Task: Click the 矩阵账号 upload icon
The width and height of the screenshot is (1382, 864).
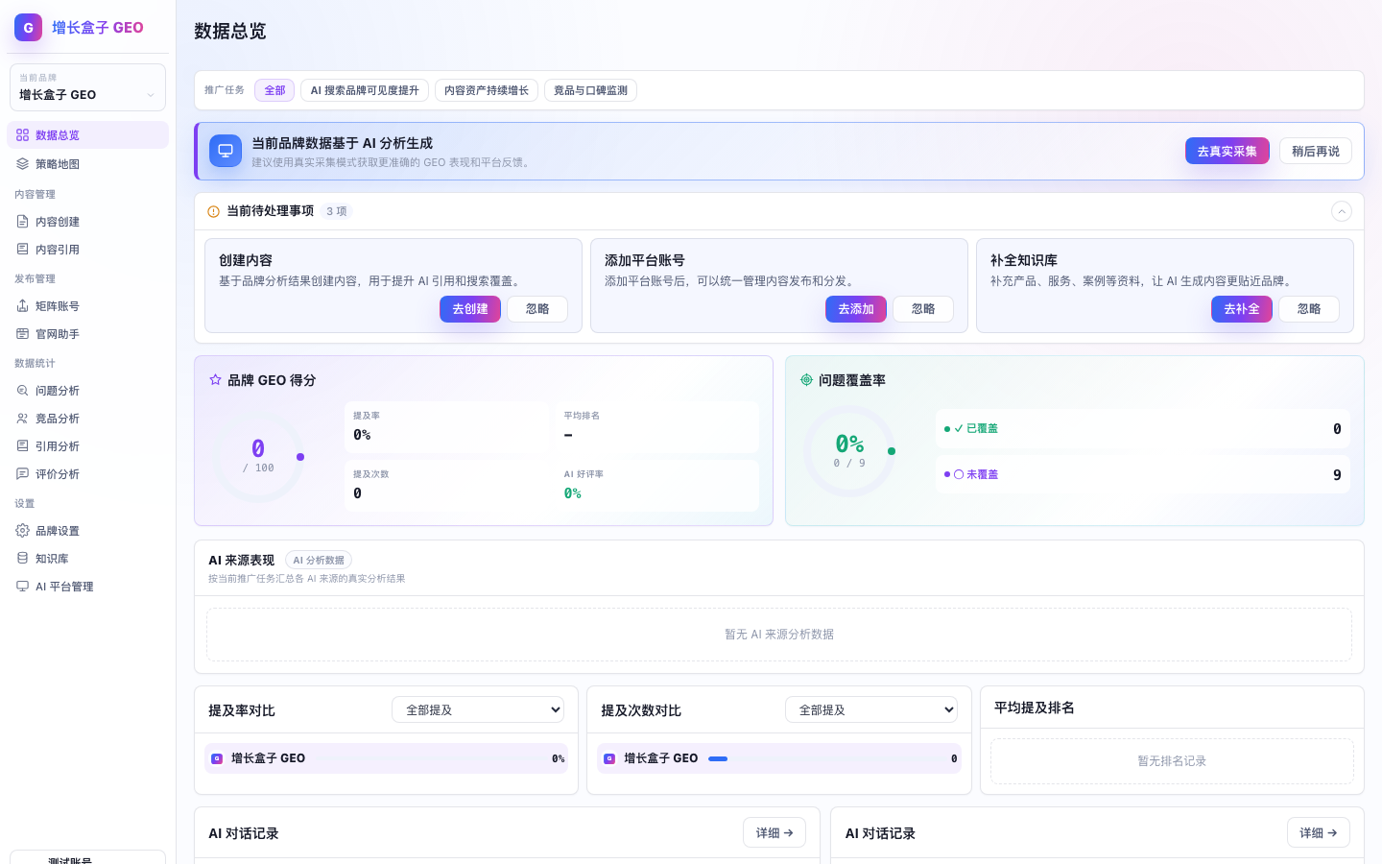Action: (x=22, y=306)
